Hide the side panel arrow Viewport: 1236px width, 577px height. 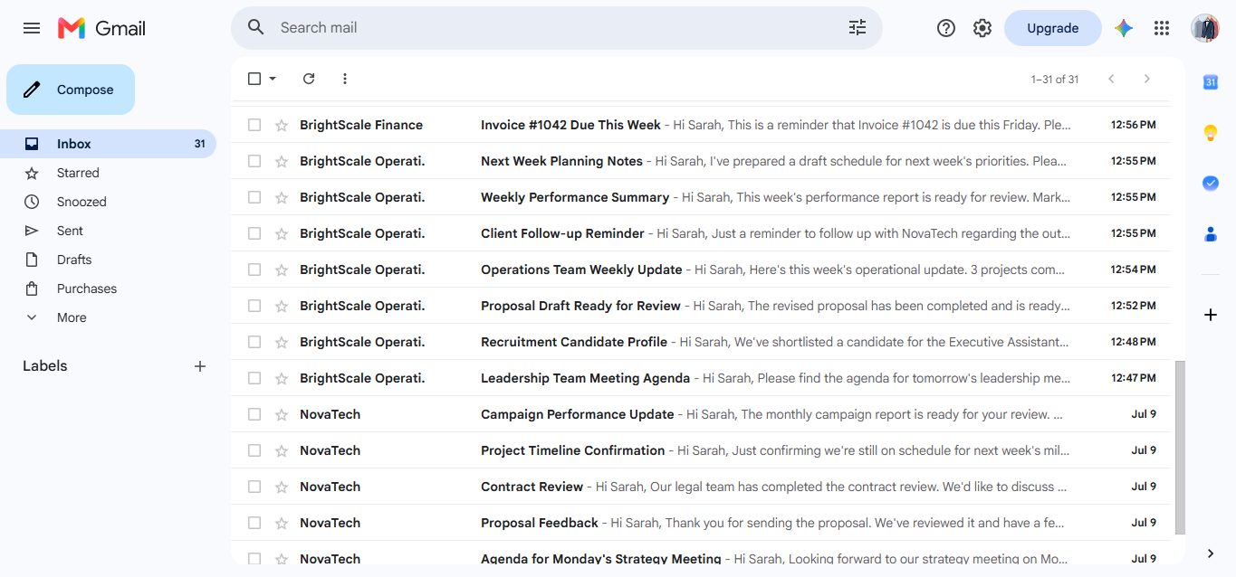pyautogui.click(x=1211, y=553)
